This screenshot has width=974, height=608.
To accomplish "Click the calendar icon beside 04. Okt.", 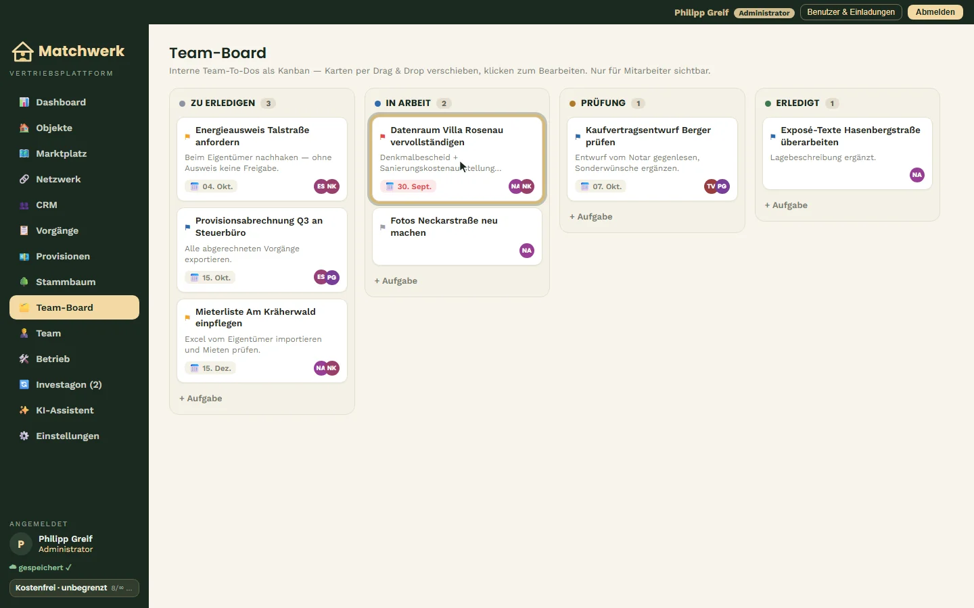I will click(x=195, y=186).
